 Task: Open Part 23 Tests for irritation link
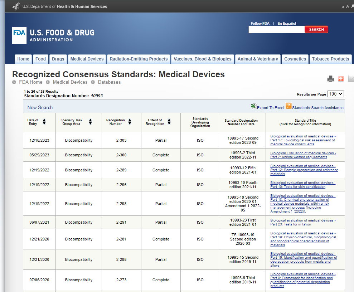point(303,222)
